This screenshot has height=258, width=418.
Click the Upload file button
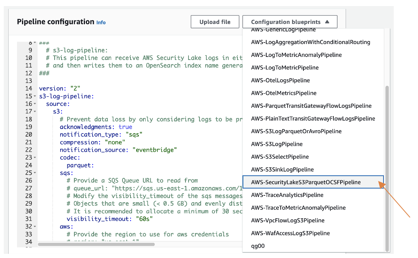coord(215,22)
